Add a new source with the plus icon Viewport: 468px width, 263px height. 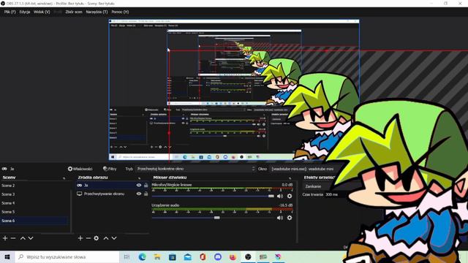(80, 238)
